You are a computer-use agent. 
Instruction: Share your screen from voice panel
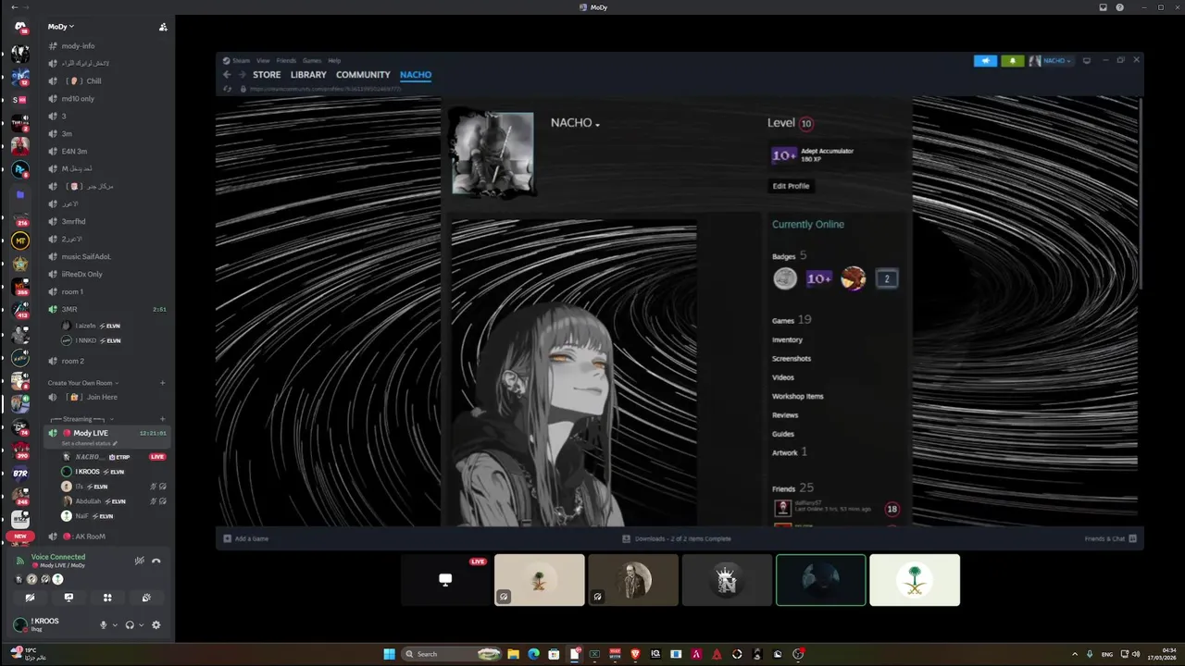(69, 598)
